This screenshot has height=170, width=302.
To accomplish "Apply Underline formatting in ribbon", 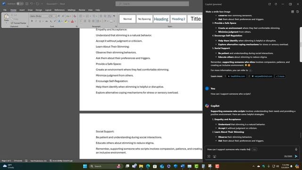I will click(40, 21).
